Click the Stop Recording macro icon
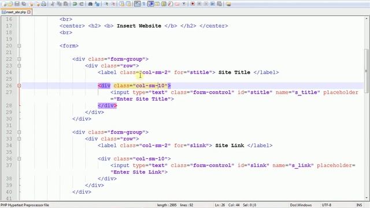370x208 pixels. [x=199, y=4]
